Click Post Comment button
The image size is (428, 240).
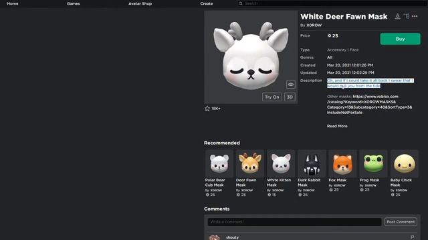tap(401, 222)
